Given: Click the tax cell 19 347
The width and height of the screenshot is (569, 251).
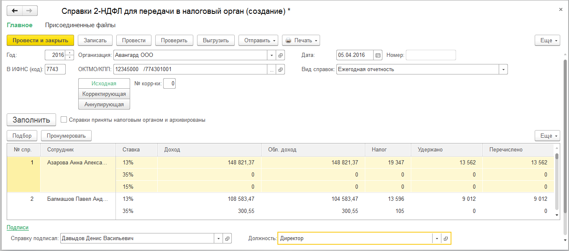Looking at the screenshot, I should click(x=388, y=162).
